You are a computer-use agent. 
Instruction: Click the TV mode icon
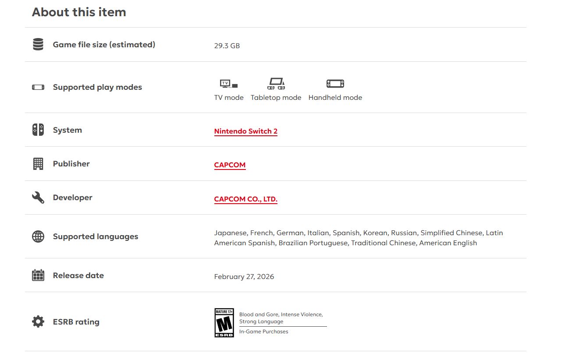pos(229,84)
